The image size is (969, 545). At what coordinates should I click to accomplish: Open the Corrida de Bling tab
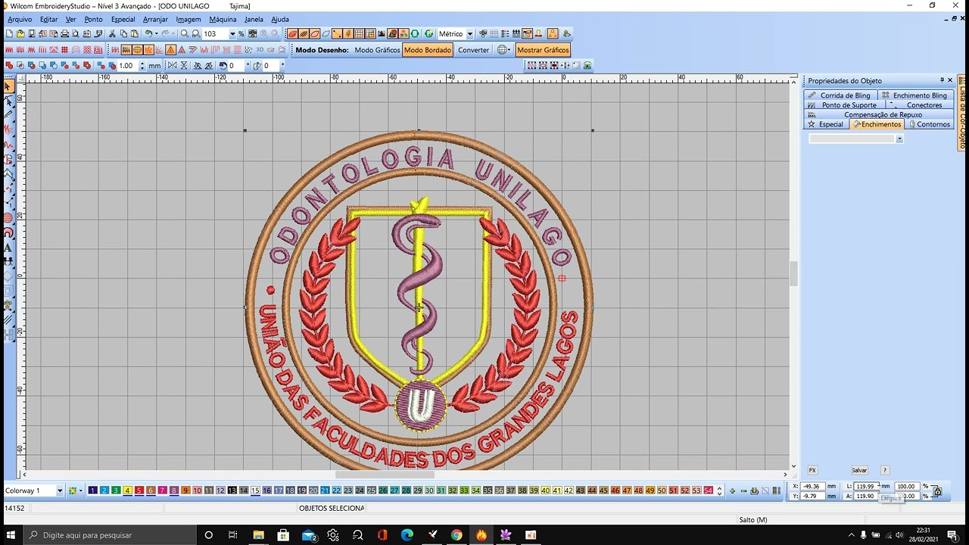840,95
